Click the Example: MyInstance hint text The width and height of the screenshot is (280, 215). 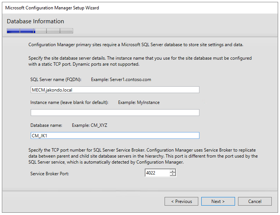139,102
